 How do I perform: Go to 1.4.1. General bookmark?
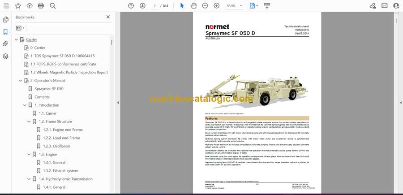[x=54, y=187]
